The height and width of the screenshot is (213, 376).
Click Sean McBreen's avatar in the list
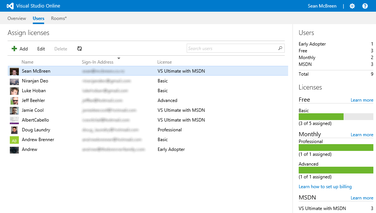tap(14, 72)
